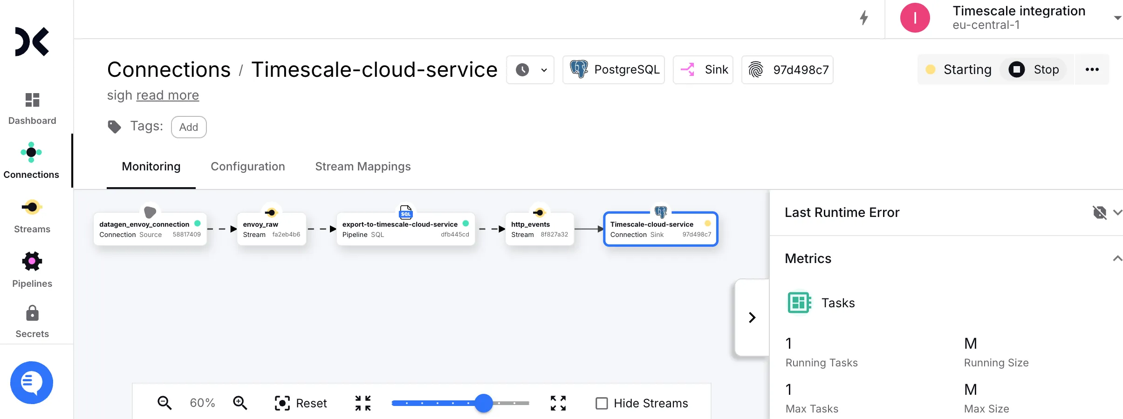This screenshot has width=1123, height=419.
Task: Open the Streams section
Action: pyautogui.click(x=32, y=216)
